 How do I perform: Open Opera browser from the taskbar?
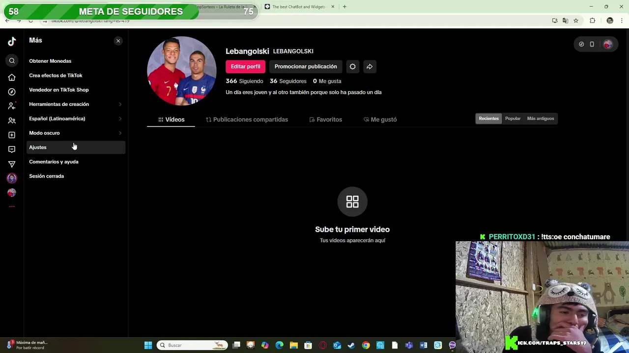pos(323,345)
